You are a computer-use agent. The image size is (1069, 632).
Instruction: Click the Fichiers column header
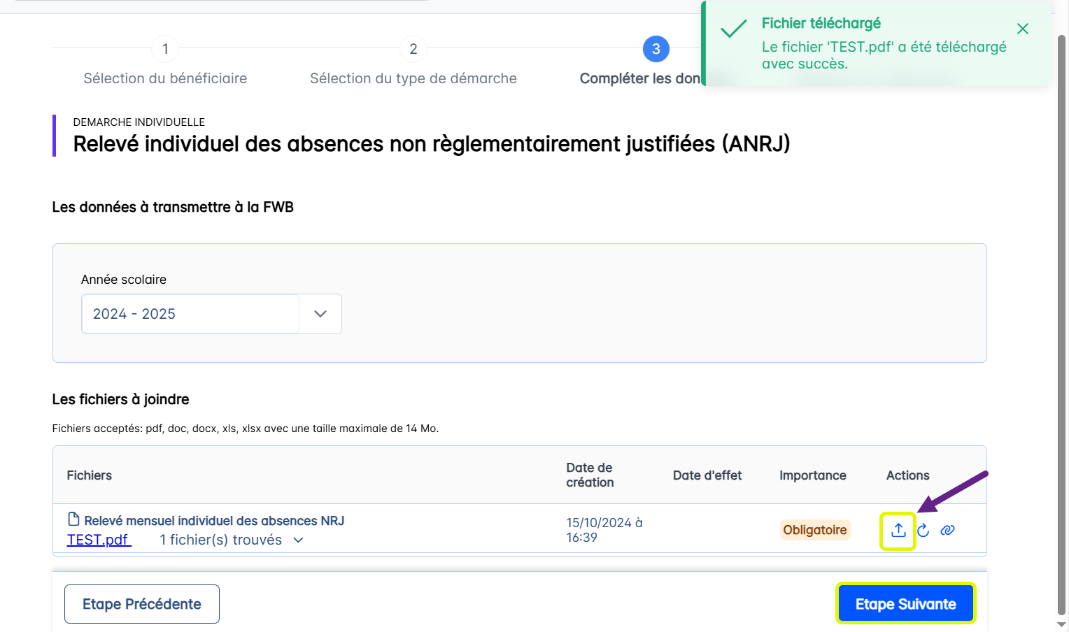tap(90, 475)
